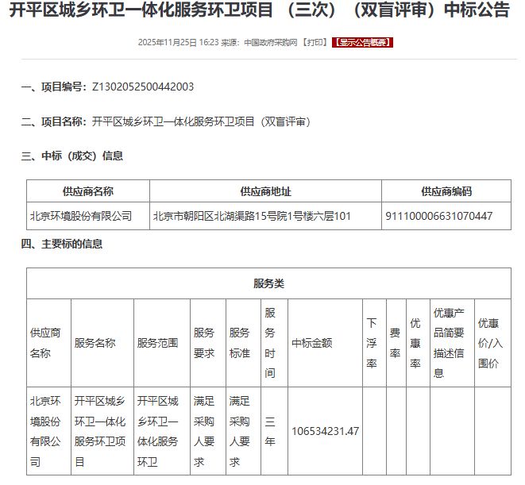Click the 优惠价/入围价 column header
Screen dimensions: 525x485
click(490, 343)
